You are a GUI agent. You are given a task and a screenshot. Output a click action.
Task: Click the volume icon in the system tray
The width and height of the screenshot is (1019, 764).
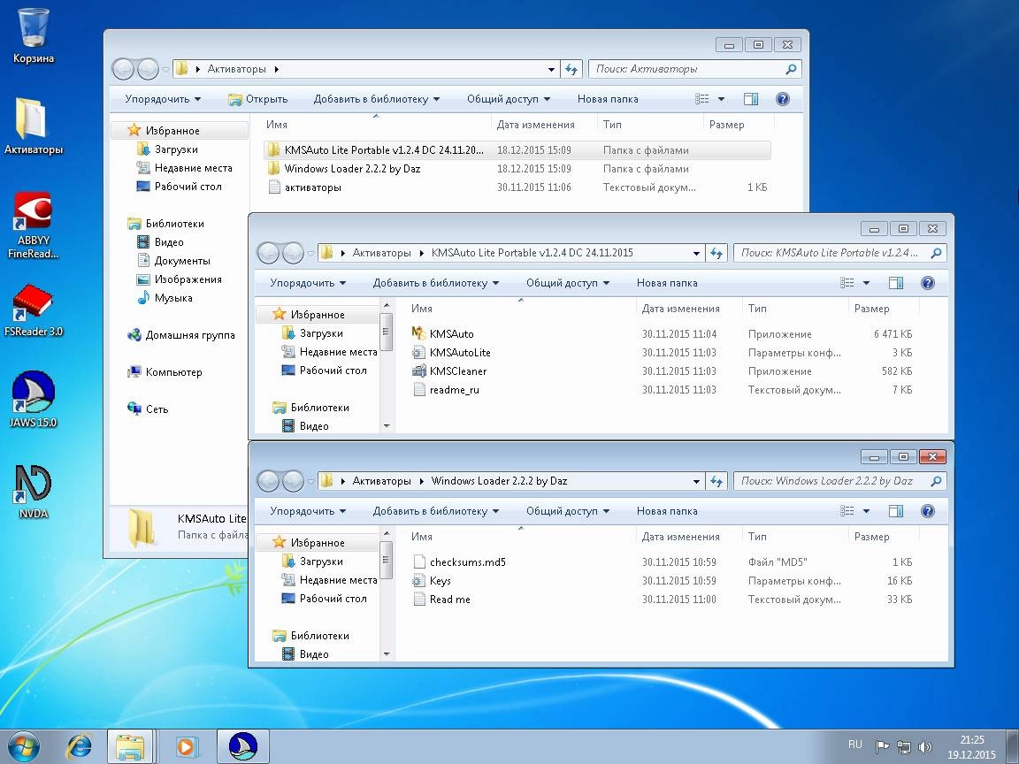924,747
